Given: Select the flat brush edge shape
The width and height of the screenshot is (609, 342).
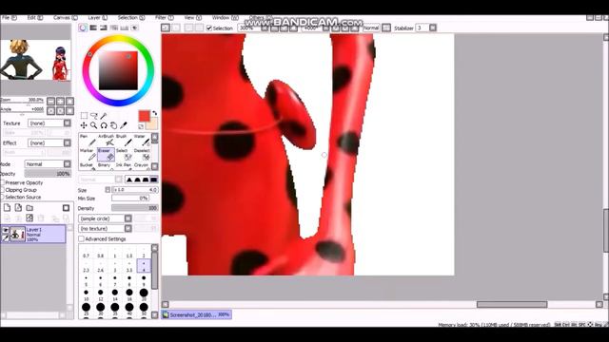Looking at the screenshot, I should point(154,180).
